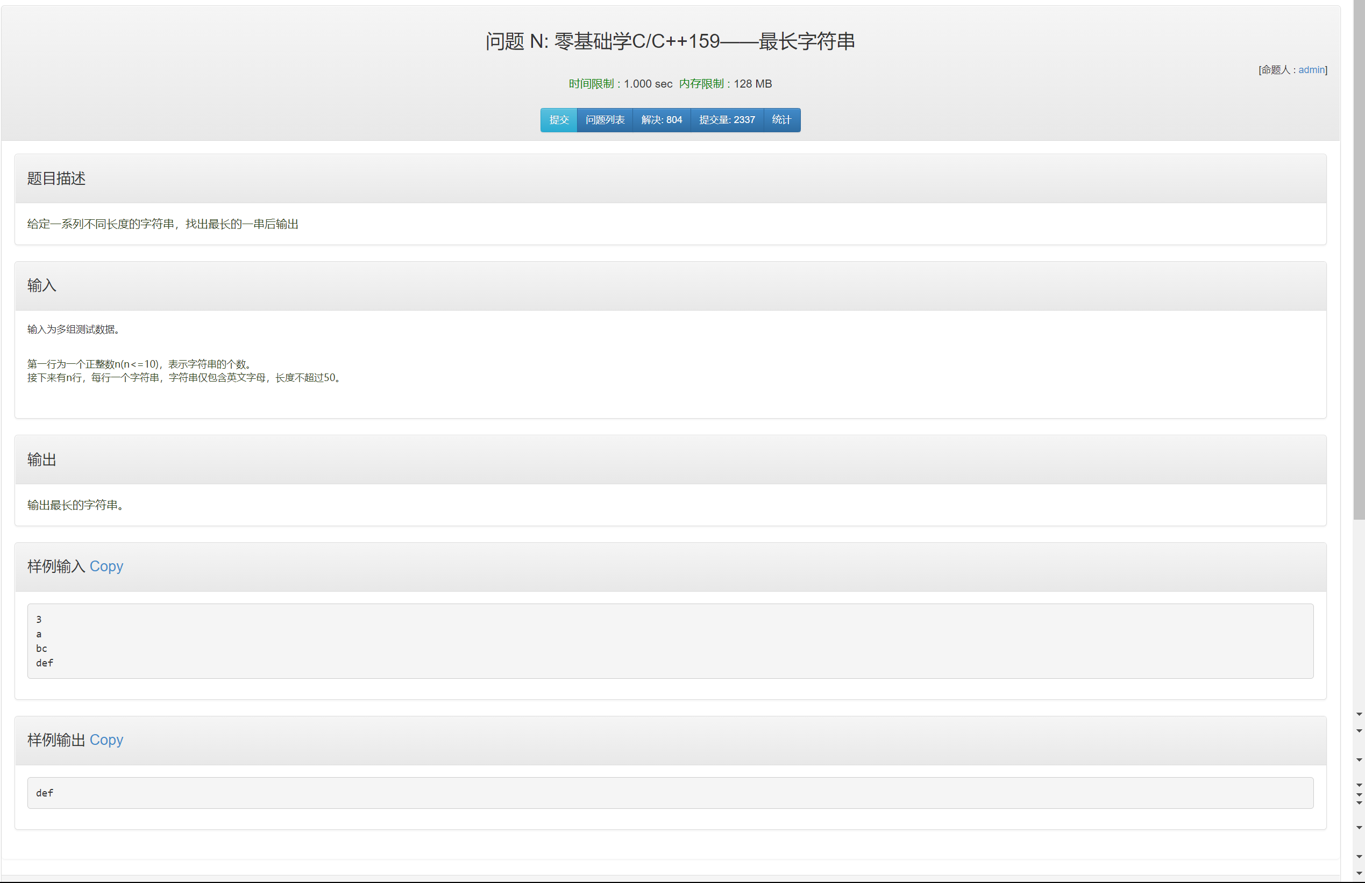1365x883 pixels.
Task: Click the sample output def box
Action: [670, 793]
